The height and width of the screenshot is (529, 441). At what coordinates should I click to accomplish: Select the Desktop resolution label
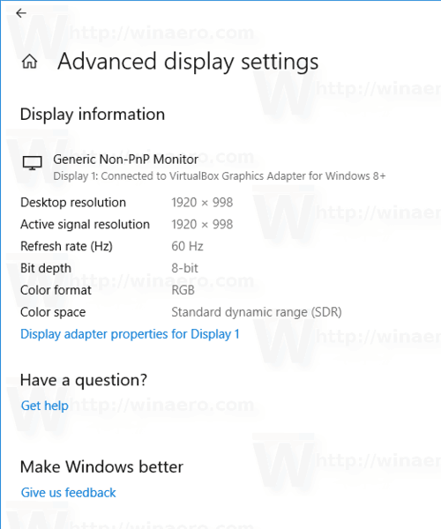pyautogui.click(x=73, y=203)
